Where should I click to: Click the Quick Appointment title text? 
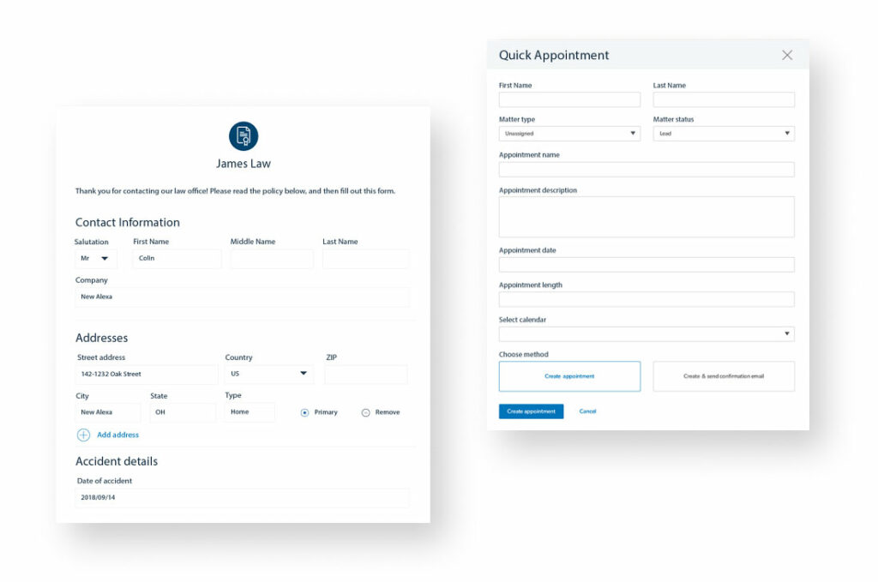(554, 56)
